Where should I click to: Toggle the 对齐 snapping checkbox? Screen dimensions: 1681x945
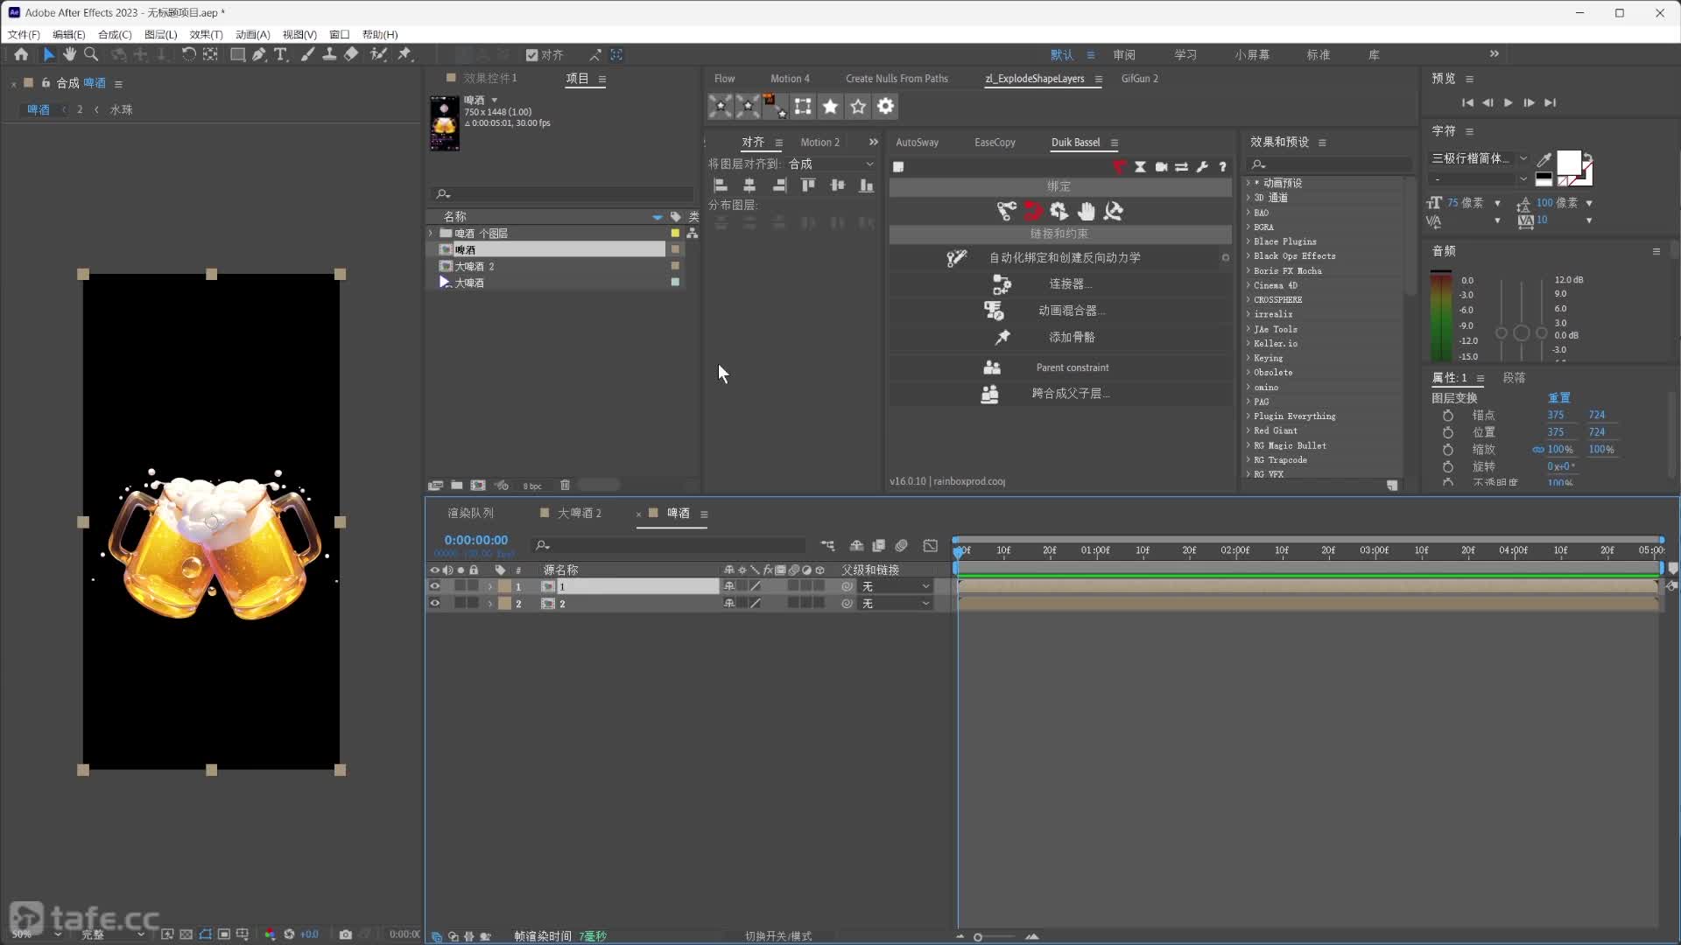tap(531, 55)
